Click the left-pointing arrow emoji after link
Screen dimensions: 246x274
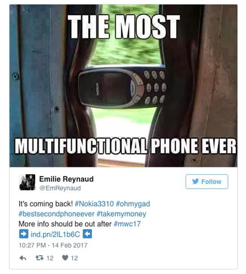click(x=87, y=234)
